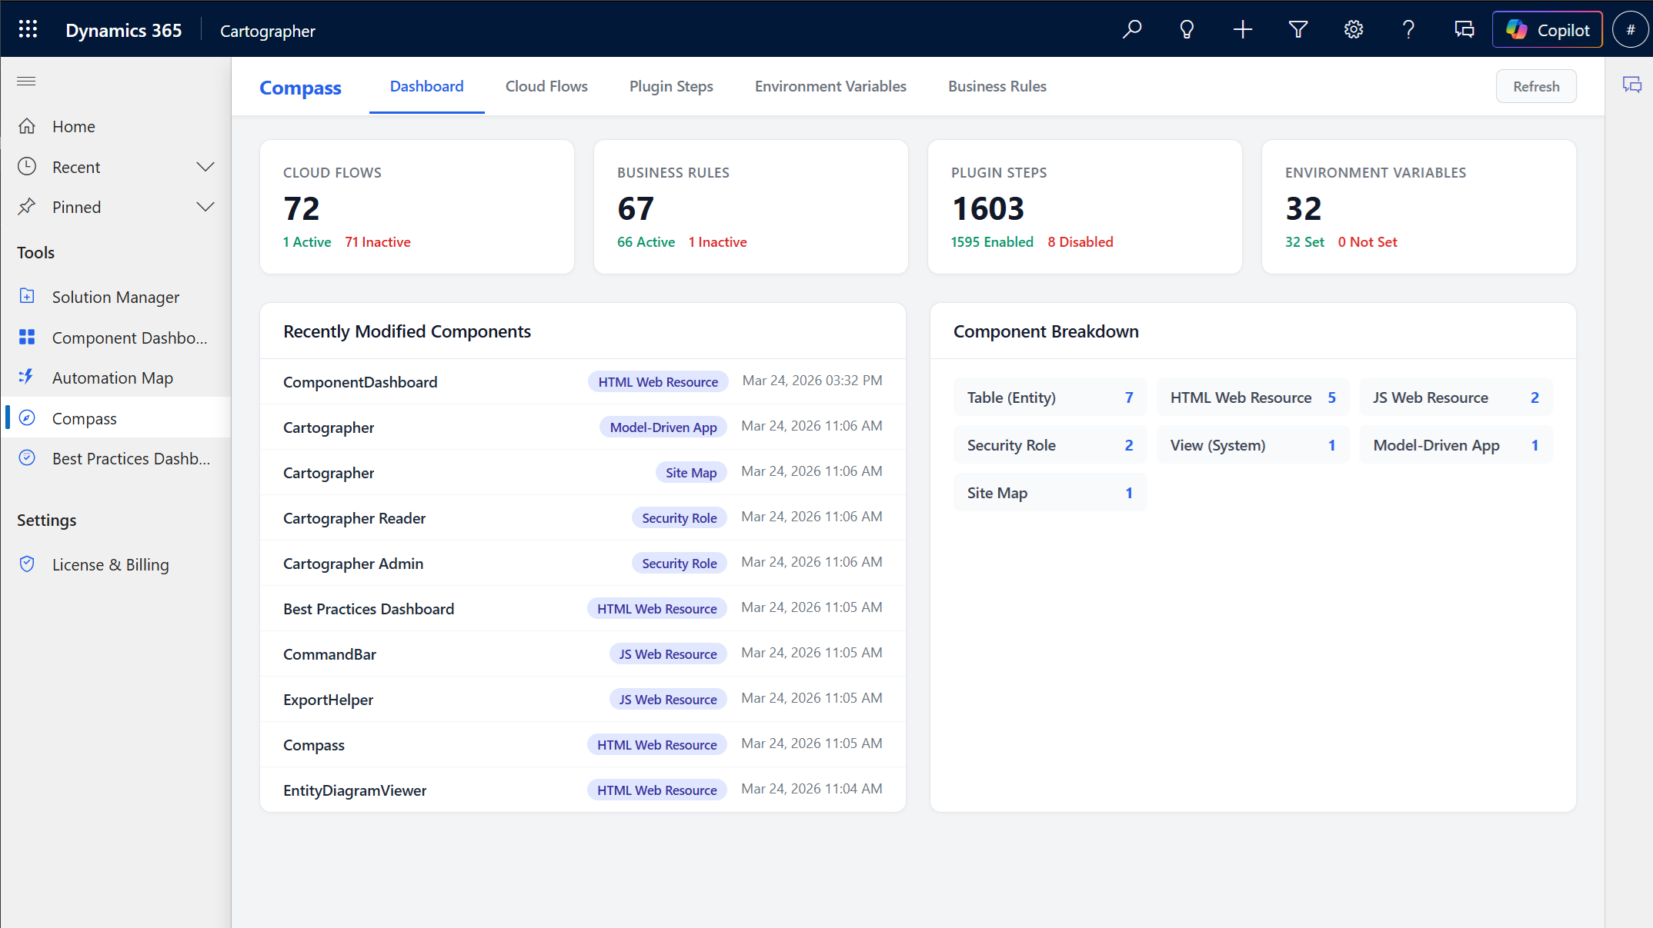This screenshot has height=928, width=1653.
Task: Switch to the Plugin Steps tab
Action: (671, 86)
